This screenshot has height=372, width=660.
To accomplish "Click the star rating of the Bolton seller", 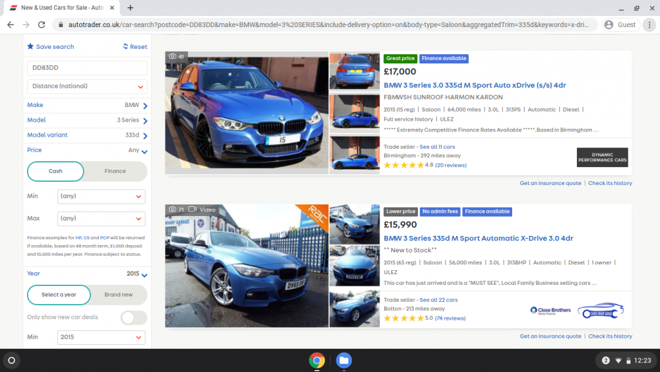I will coord(404,318).
